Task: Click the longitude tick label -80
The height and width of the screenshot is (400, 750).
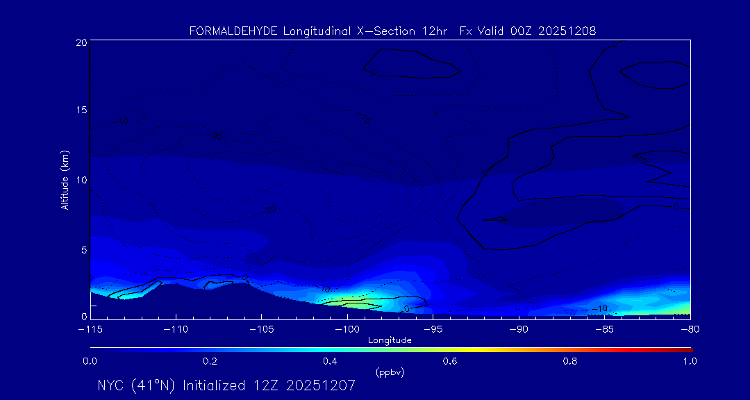Action: pyautogui.click(x=690, y=330)
